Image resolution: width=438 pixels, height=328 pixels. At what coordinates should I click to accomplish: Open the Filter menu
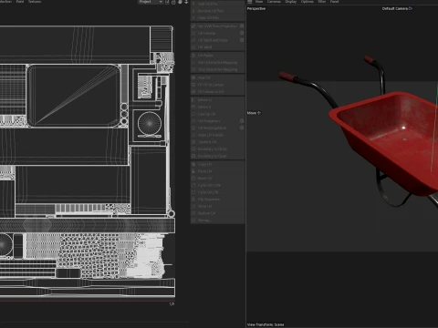[x=322, y=2]
